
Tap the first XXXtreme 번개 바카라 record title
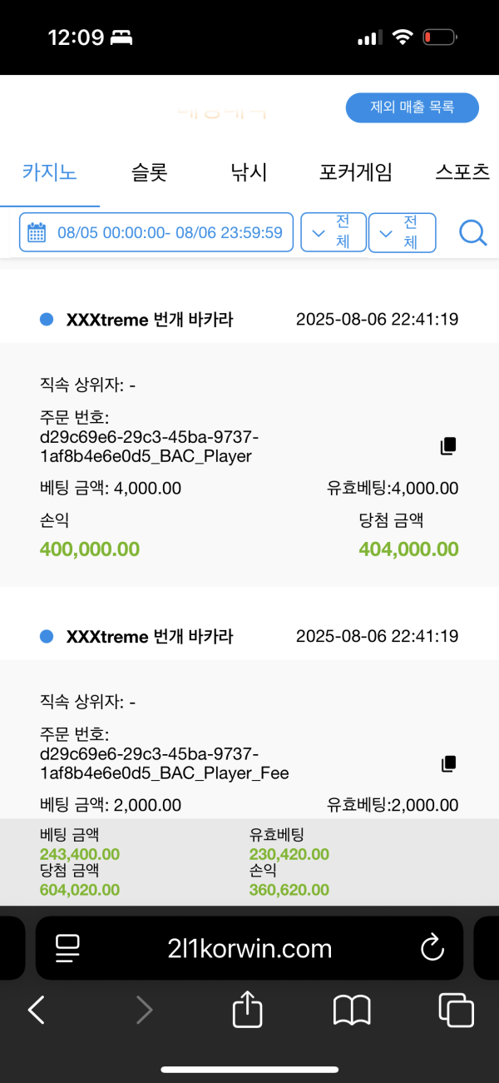tap(150, 319)
